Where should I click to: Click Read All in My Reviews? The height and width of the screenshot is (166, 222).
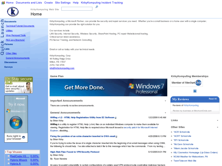coord(213,99)
